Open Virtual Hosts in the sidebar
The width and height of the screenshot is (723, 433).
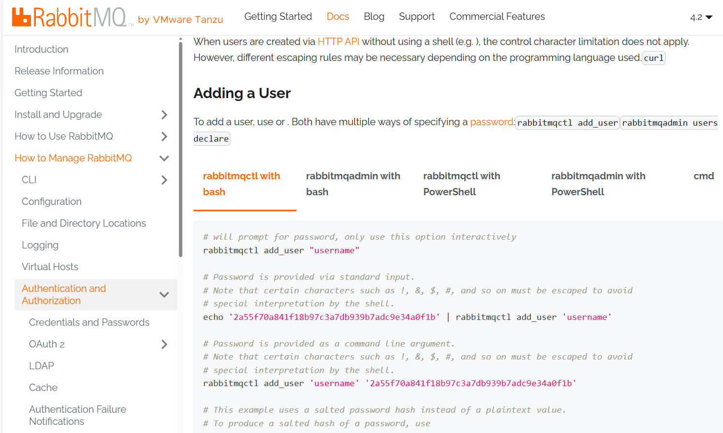coord(50,267)
